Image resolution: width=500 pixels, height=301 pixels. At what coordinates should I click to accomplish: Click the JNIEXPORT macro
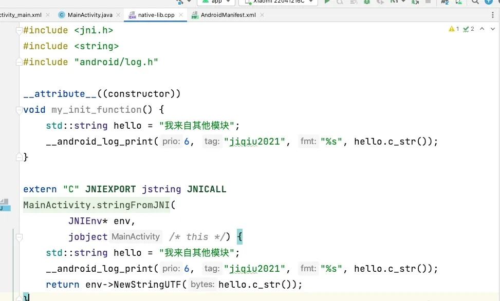click(x=110, y=189)
